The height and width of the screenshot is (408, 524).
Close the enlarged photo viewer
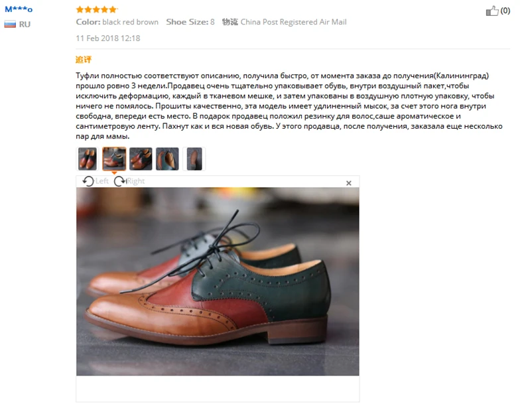349,183
